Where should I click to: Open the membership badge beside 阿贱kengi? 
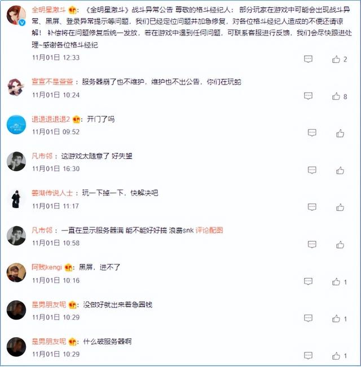point(68,267)
